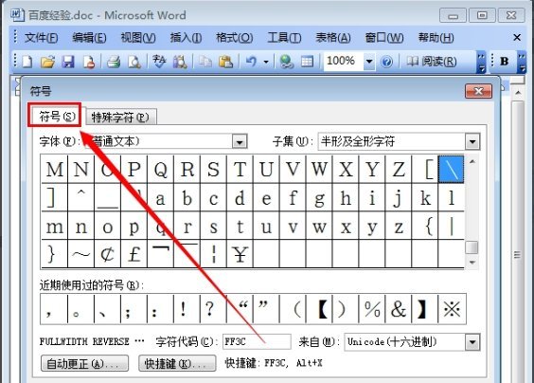Screen dimensions: 534x383
Task: Open the 表格(A) menu
Action: [x=333, y=38]
